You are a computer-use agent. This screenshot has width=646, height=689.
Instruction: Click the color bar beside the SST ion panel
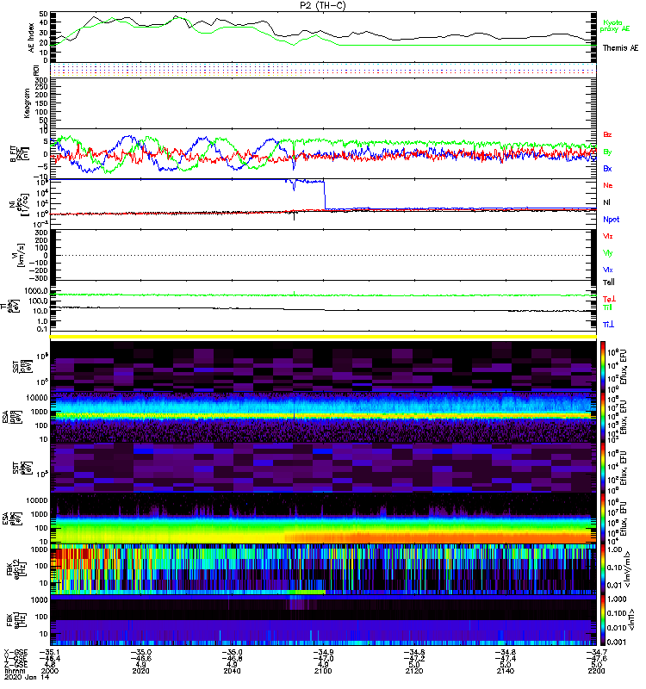(x=602, y=365)
